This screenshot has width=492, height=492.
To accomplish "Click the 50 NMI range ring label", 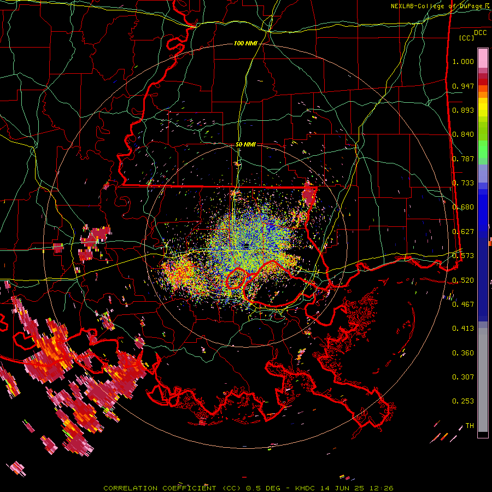I will click(x=245, y=144).
